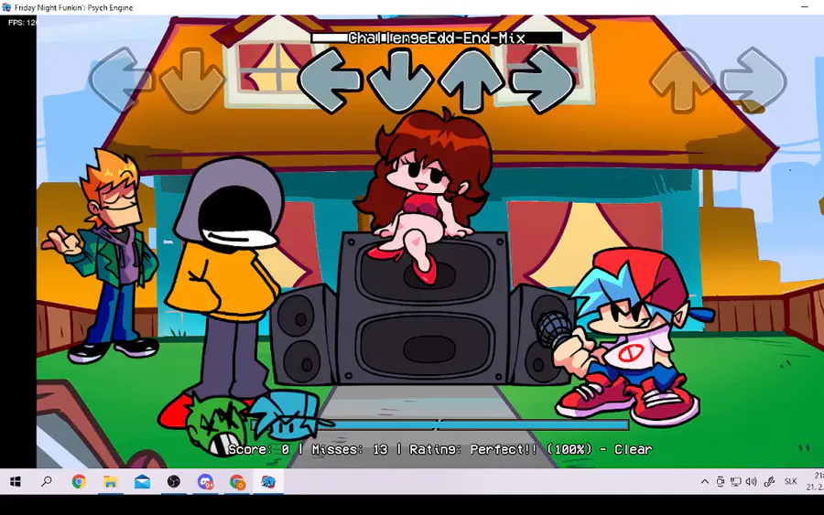Viewport: 824px width, 515px height.
Task: Open OBS Studio from taskbar
Action: click(173, 481)
